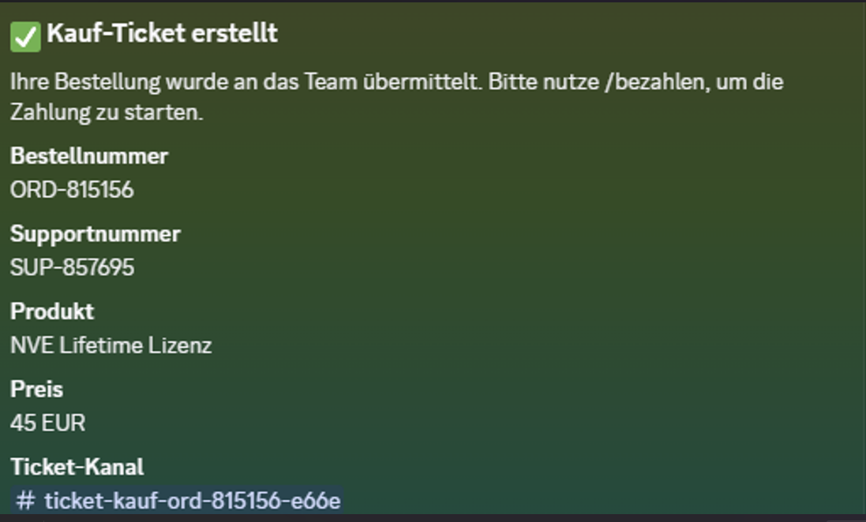Screen dimensions: 866x522
Task: Click the price value 45 EUR
Action: tap(48, 423)
